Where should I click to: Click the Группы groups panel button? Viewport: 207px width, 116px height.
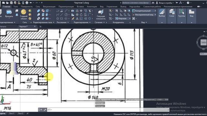(x=182, y=16)
